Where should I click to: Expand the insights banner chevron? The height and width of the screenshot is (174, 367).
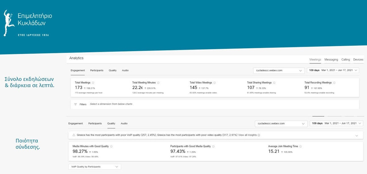[357, 135]
